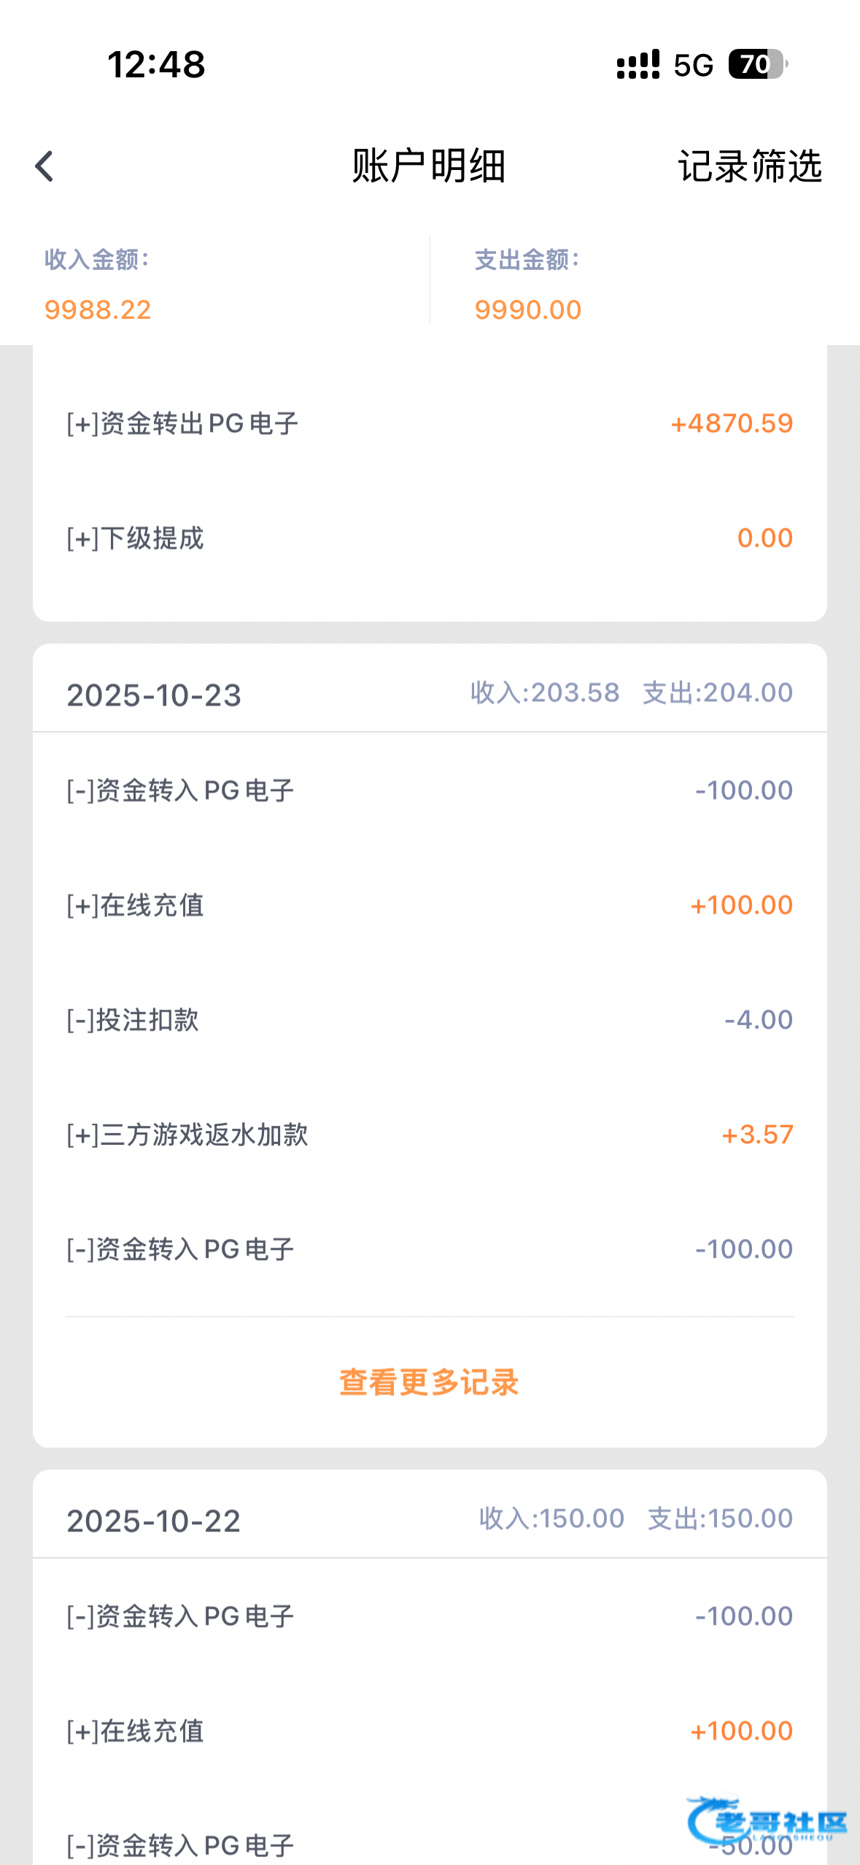Open the 下级提成 0.00 record

coord(429,538)
